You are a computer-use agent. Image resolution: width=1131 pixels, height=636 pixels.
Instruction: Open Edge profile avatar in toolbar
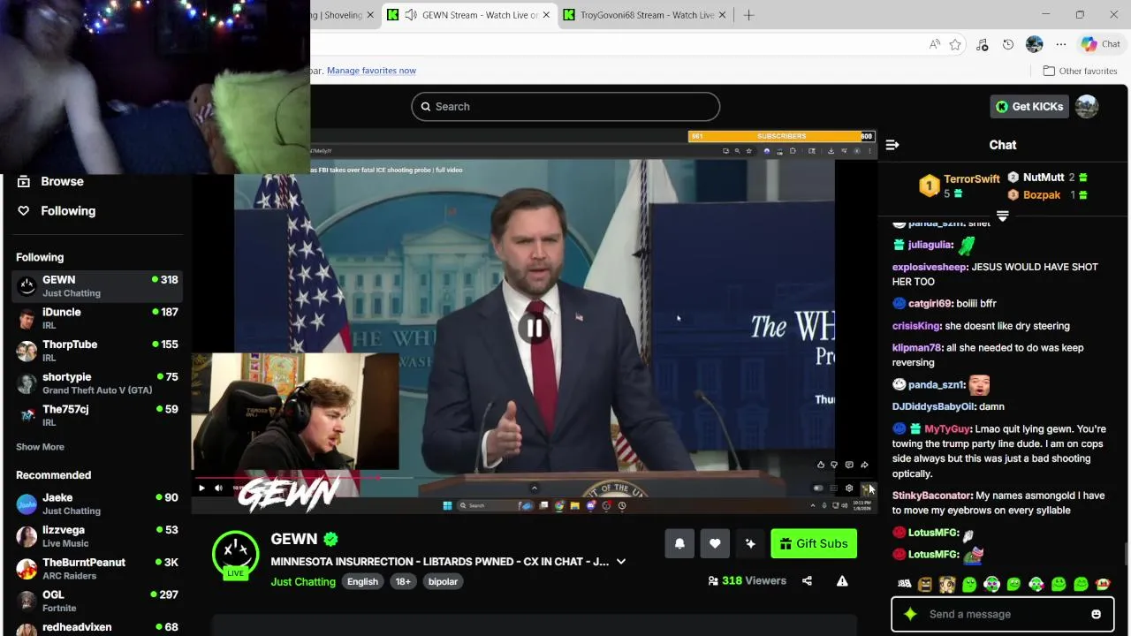(x=1034, y=44)
